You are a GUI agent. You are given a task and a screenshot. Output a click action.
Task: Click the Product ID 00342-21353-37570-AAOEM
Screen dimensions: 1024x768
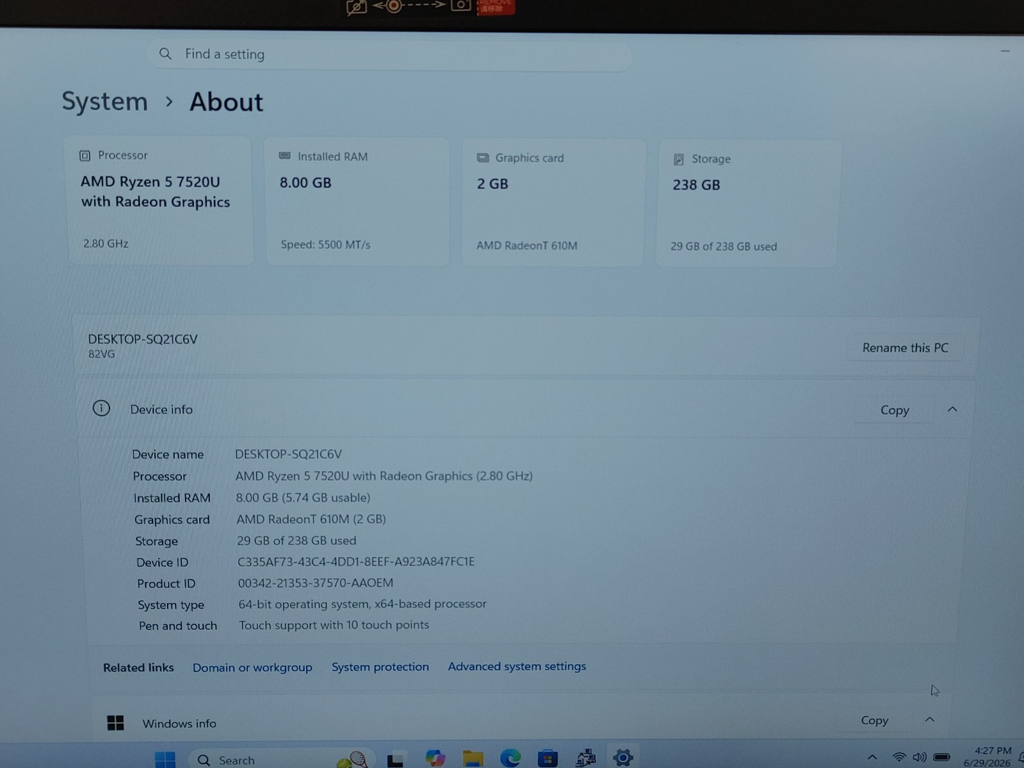point(316,583)
